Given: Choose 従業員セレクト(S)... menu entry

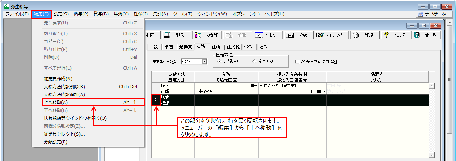Looking at the screenshot, I should [88, 134].
